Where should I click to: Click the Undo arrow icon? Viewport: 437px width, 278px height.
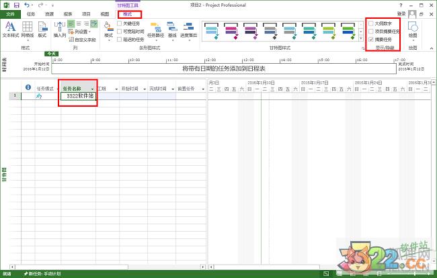click(27, 5)
